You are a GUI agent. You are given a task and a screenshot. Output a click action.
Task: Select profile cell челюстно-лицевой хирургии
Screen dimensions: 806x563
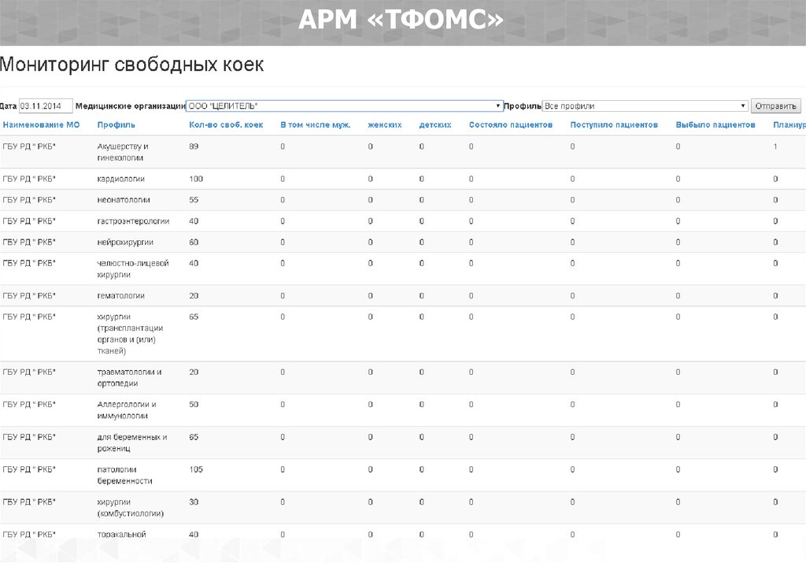(132, 269)
